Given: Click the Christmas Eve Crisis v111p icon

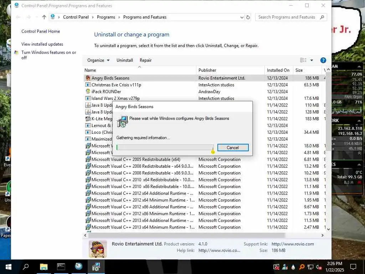Looking at the screenshot, I should [x=88, y=85].
